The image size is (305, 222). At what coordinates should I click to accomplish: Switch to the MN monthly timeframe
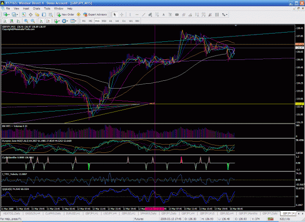pyautogui.click(x=137, y=21)
